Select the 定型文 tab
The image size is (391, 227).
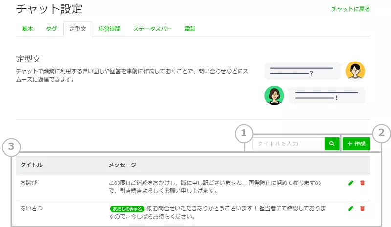coord(77,29)
